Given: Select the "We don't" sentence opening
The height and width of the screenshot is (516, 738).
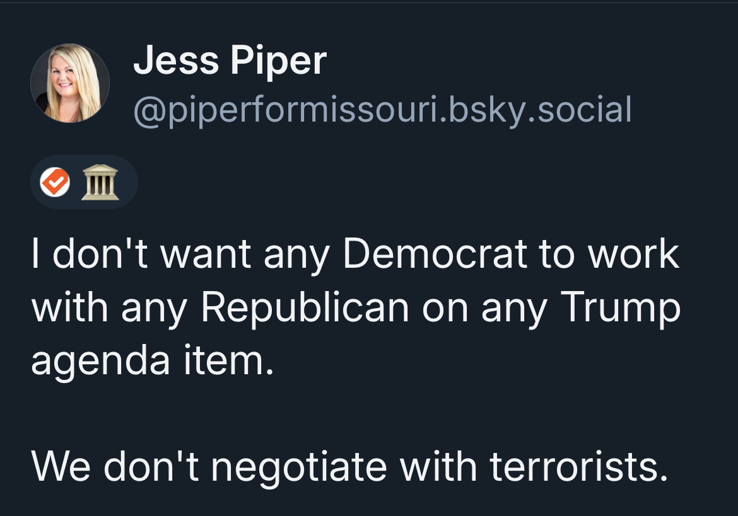Looking at the screenshot, I should [115, 467].
